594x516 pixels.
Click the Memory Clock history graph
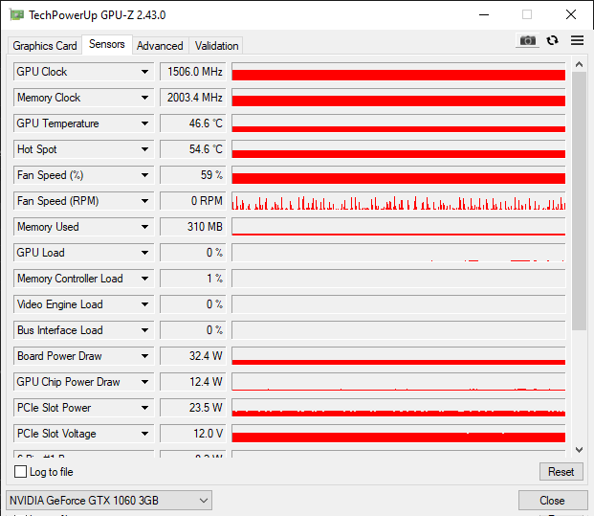[399, 98]
